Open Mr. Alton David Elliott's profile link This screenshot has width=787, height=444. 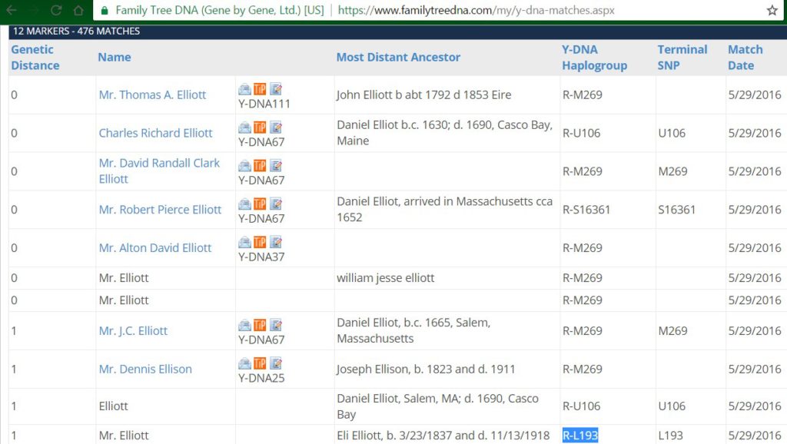154,248
